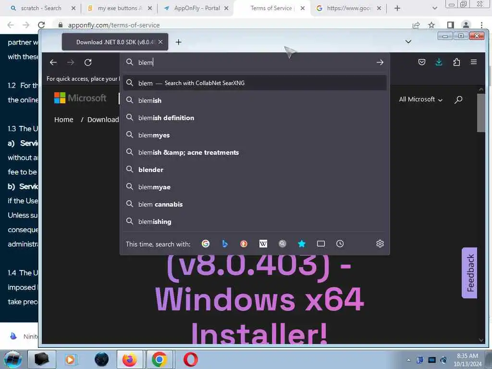Switch to the google.com Chrome tab
Viewport: 492px width, 369px height.
click(348, 8)
